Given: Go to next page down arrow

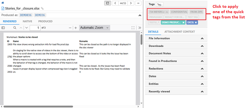Looking at the screenshot, I should (26, 28).
